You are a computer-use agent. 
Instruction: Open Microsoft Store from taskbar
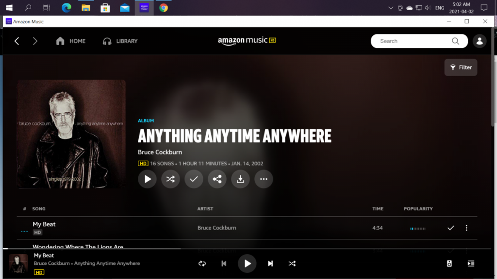[105, 8]
